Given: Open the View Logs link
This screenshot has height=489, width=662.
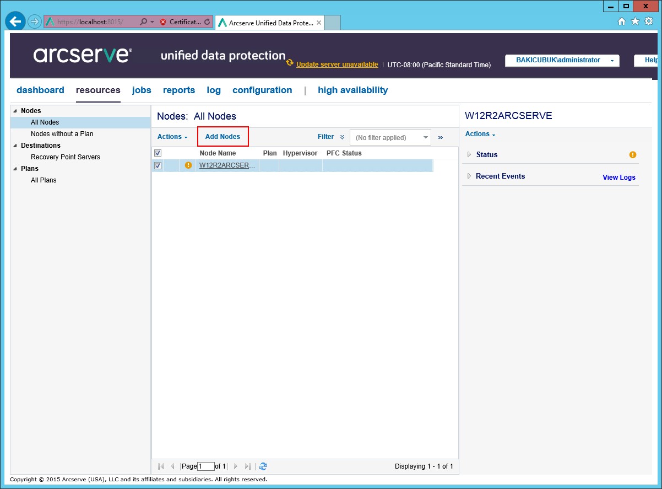Looking at the screenshot, I should tap(619, 178).
